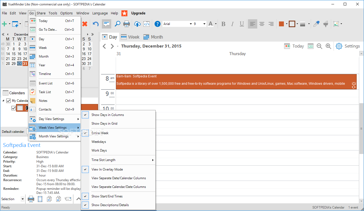Viewport: 364px width, 211px height.
Task: Open the Arial font dropdown
Action: click(x=190, y=24)
